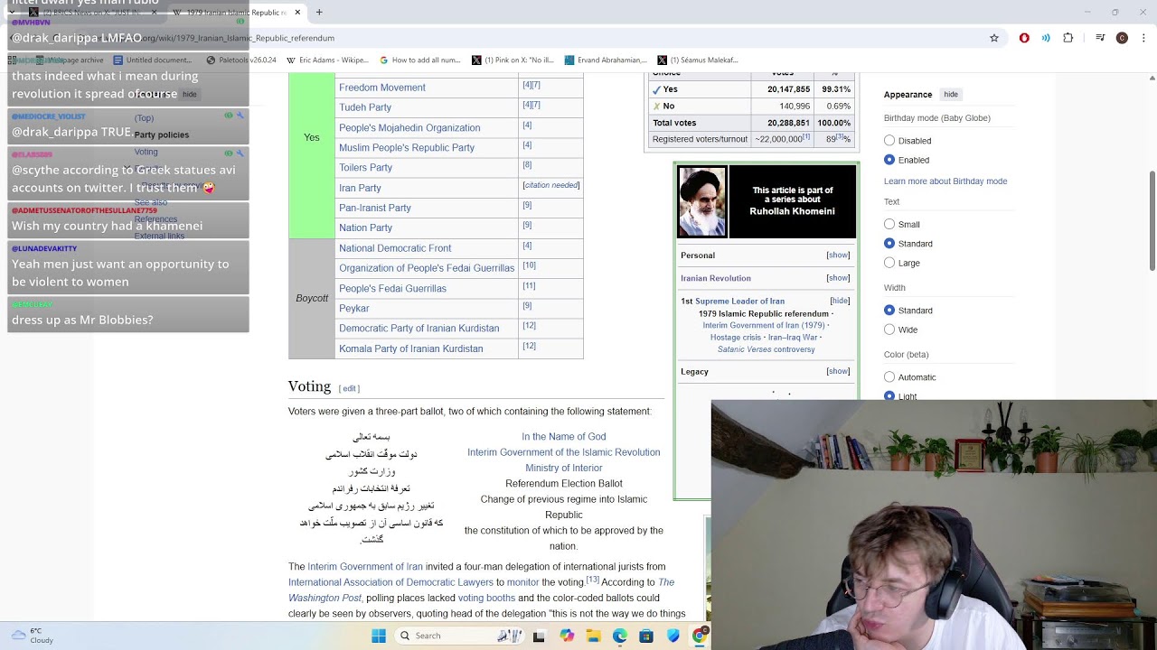1157x650 pixels.
Task: Select the 1979 Iranian Islamic Republic tab
Action: 237,13
